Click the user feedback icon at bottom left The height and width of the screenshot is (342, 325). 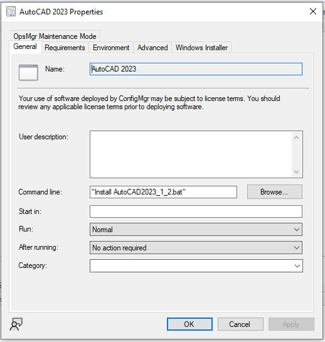click(x=16, y=324)
